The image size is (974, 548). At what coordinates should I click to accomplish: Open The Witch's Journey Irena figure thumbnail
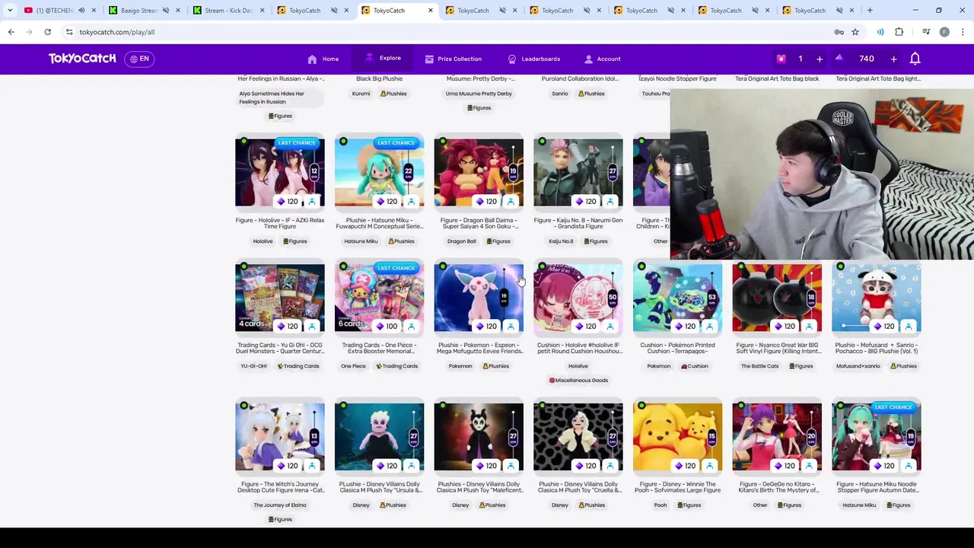coord(280,437)
